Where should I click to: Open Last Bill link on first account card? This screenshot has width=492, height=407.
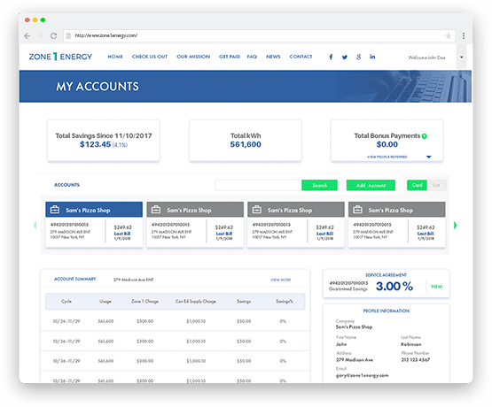coord(122,234)
